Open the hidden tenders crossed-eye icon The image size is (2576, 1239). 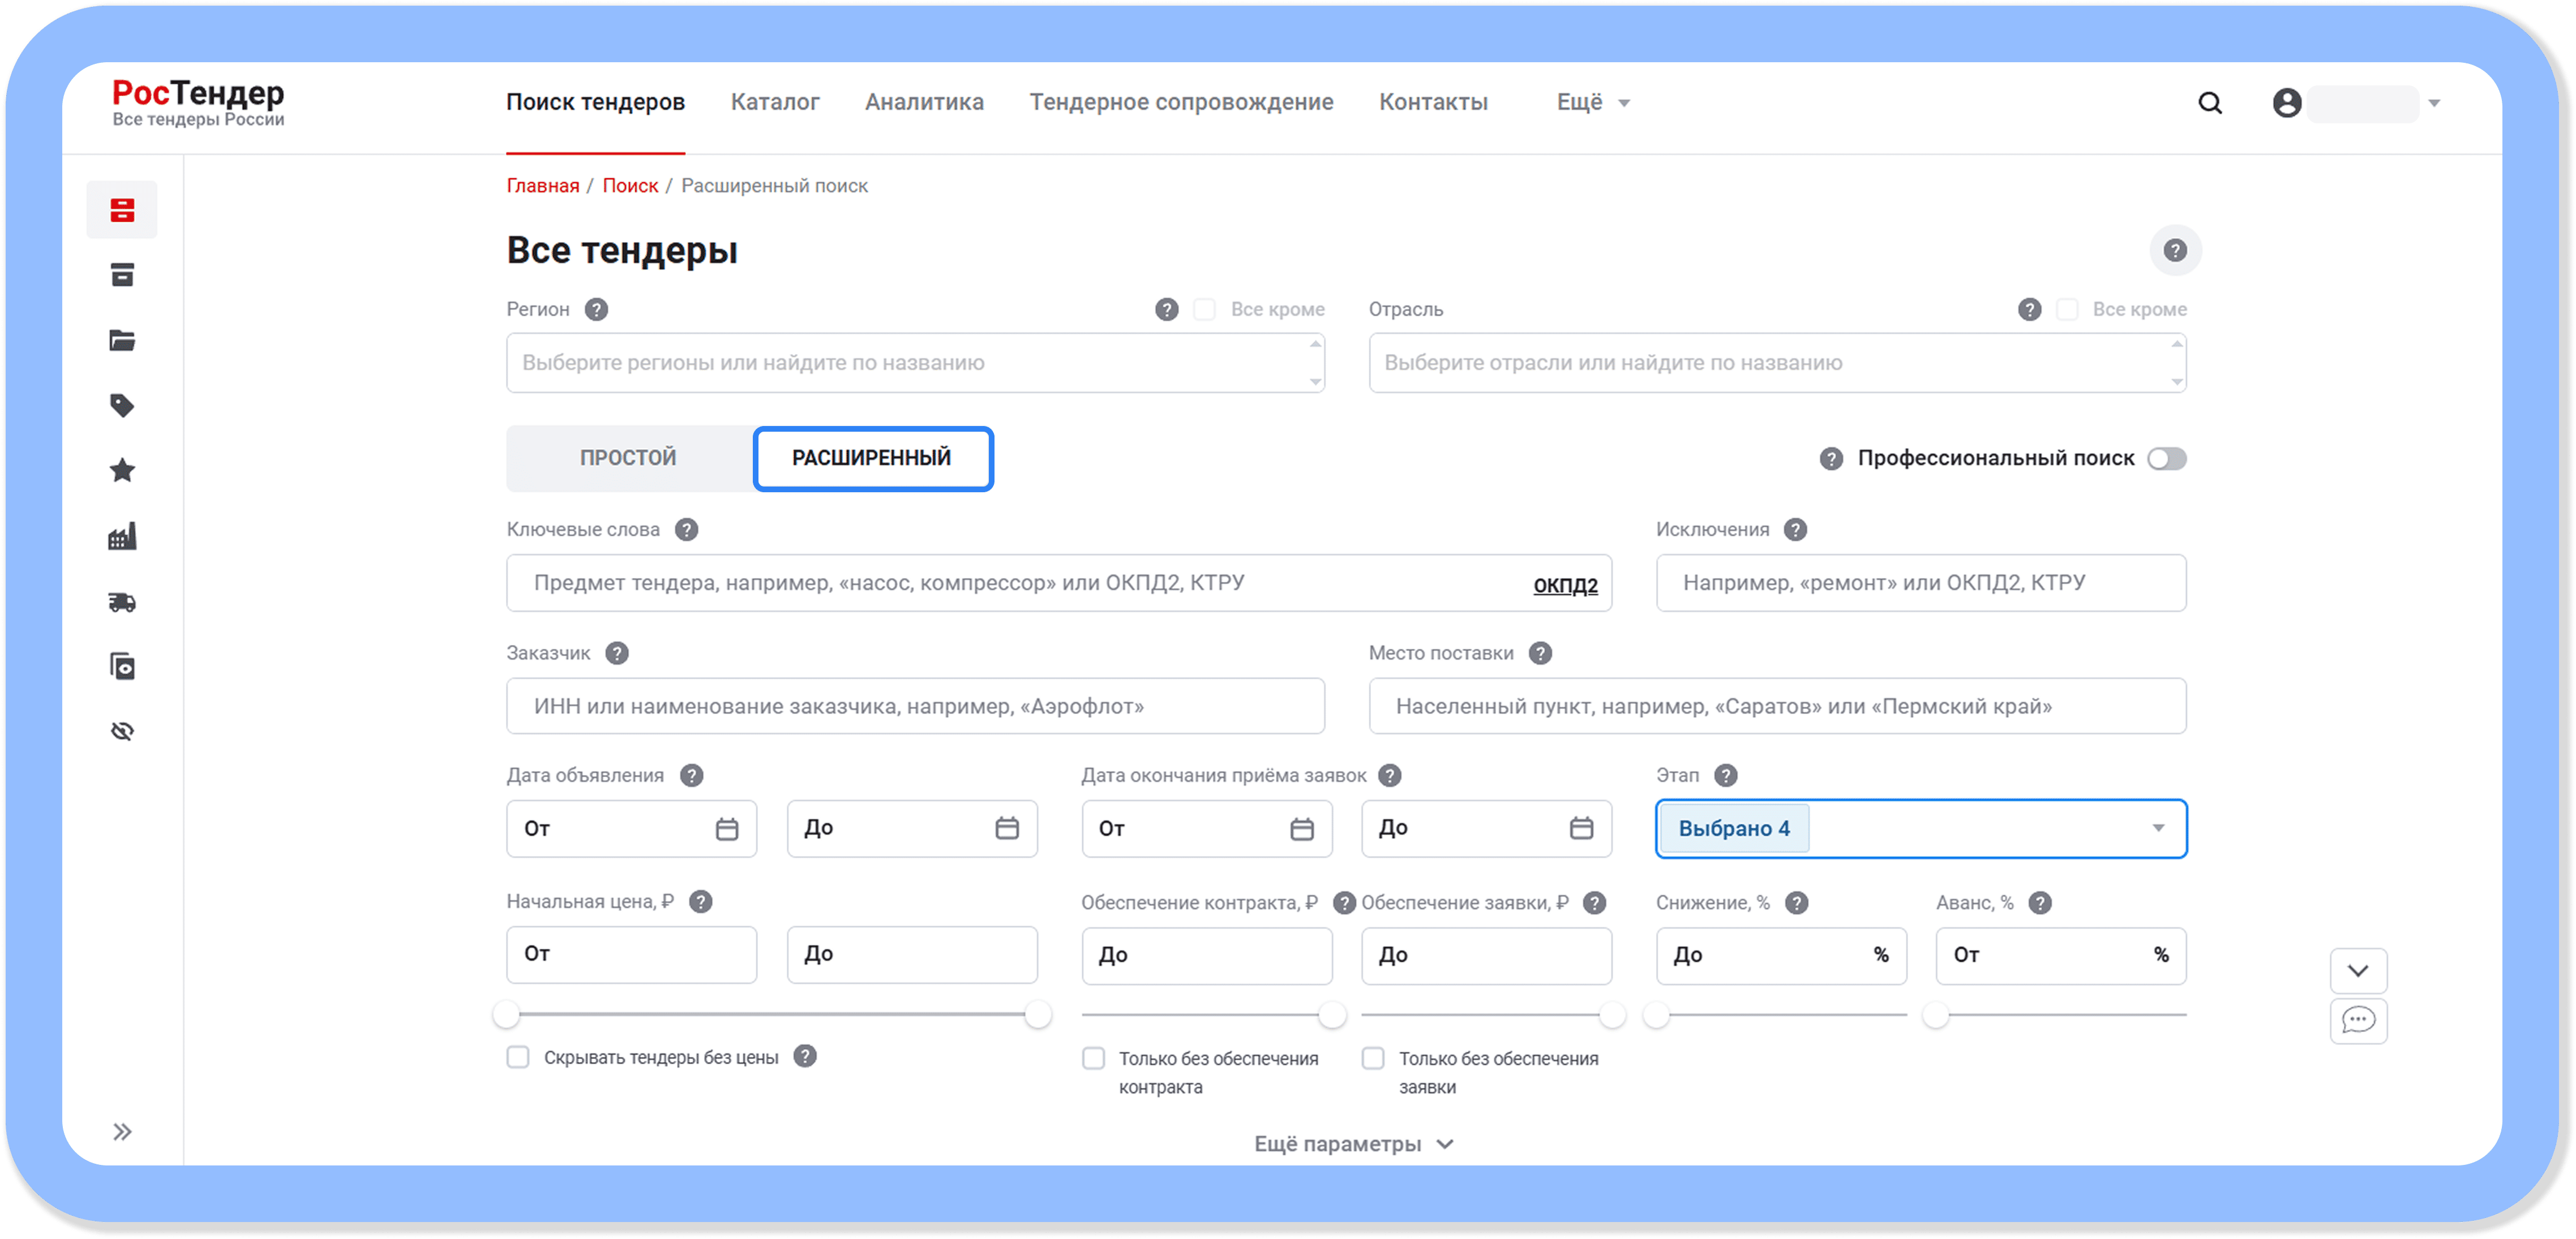point(122,732)
